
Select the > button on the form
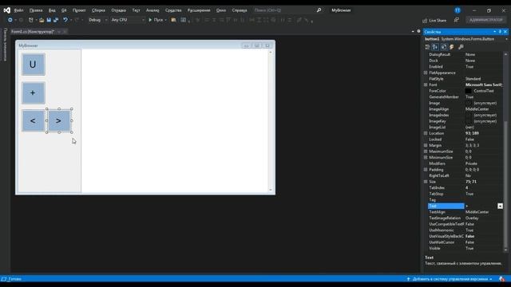[59, 120]
